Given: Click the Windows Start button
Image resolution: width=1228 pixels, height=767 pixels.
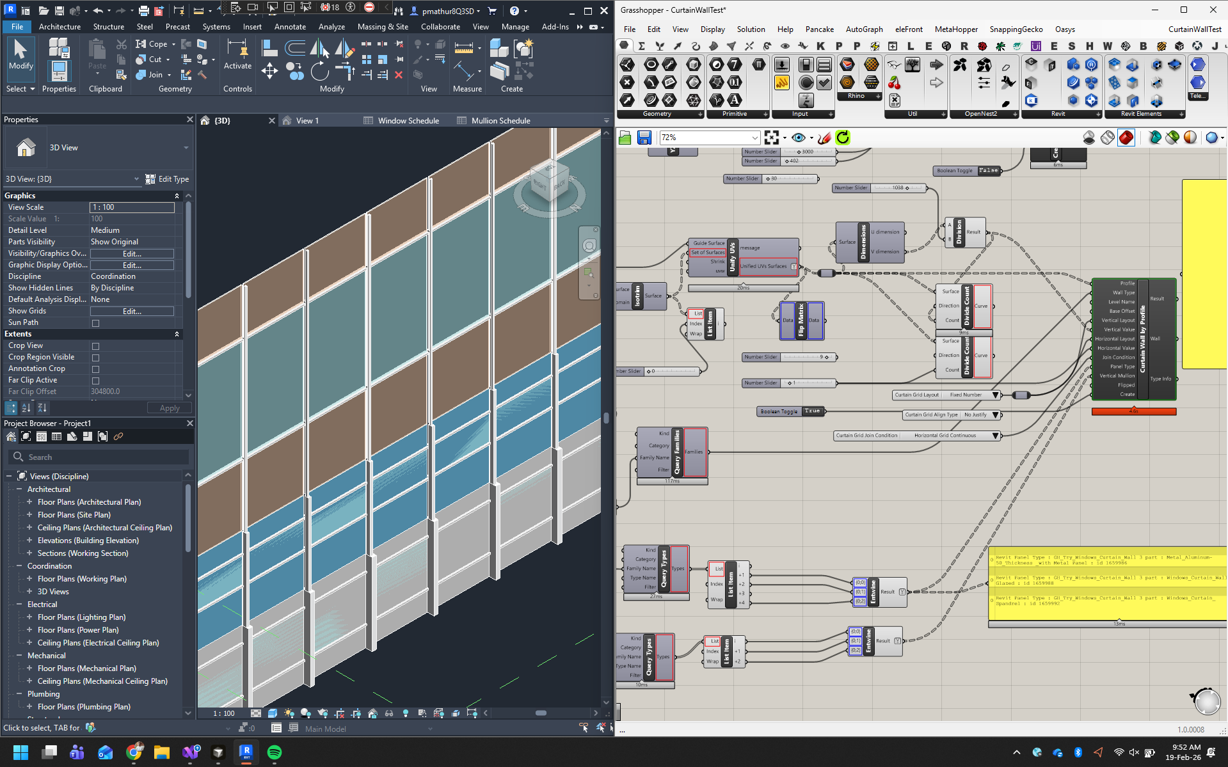Looking at the screenshot, I should coord(21,752).
